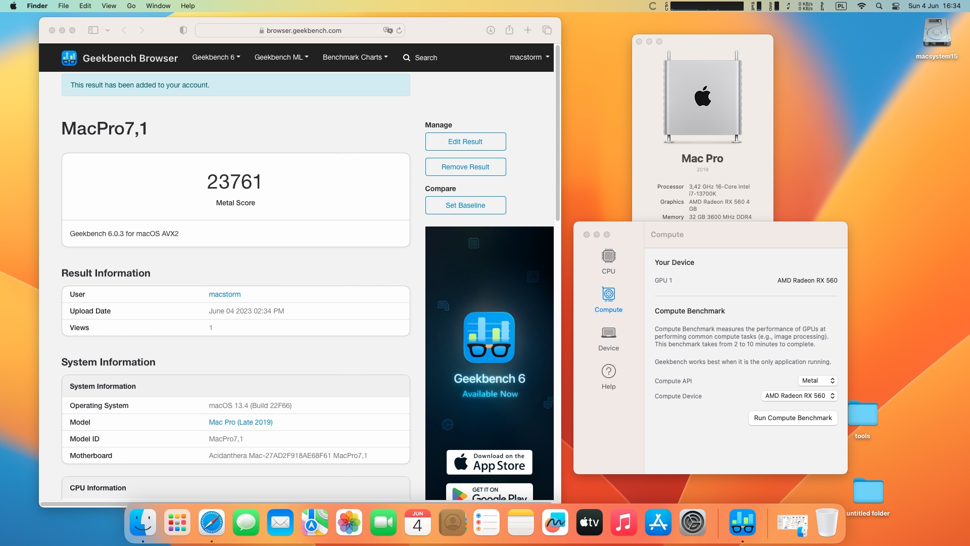Click the Mac Pro (Late 2019) link
This screenshot has height=546, width=970.
tap(240, 422)
